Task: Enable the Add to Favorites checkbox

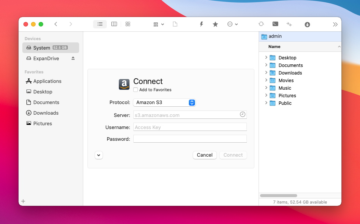Action: coord(136,90)
